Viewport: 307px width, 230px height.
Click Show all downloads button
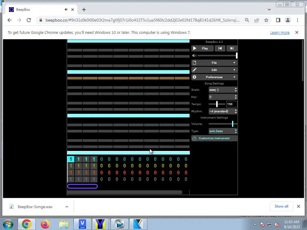click(281, 206)
